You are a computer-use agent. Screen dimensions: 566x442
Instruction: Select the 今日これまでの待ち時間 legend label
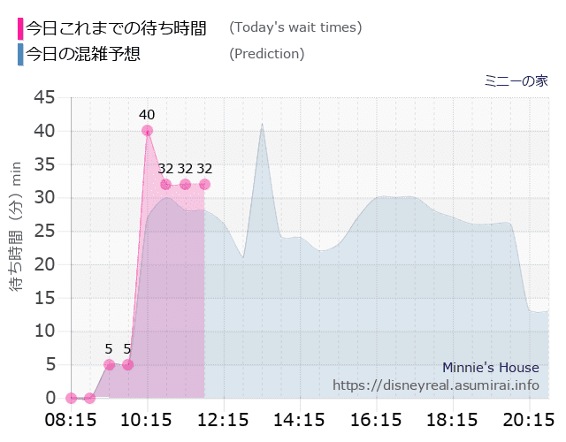point(116,28)
